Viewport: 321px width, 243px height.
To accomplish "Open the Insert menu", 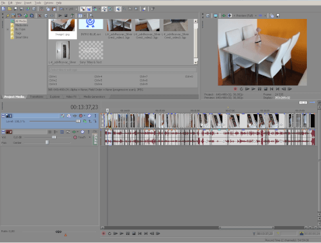I will [28, 3].
